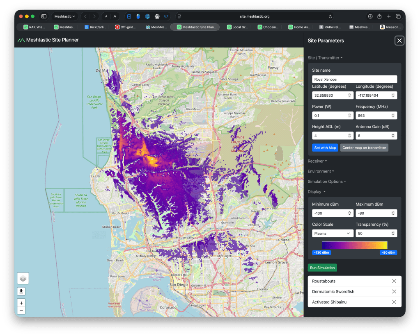Toggle the Safari sidebar
This screenshot has height=336, width=420.
point(44,16)
